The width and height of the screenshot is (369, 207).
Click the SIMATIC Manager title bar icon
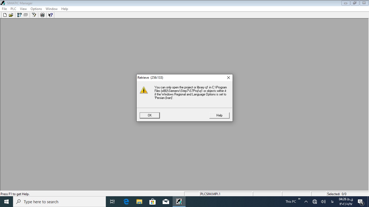[3, 3]
